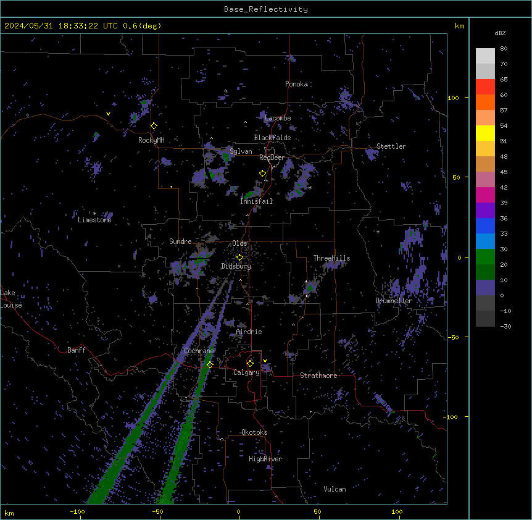Click the HighRiver label

(265, 459)
